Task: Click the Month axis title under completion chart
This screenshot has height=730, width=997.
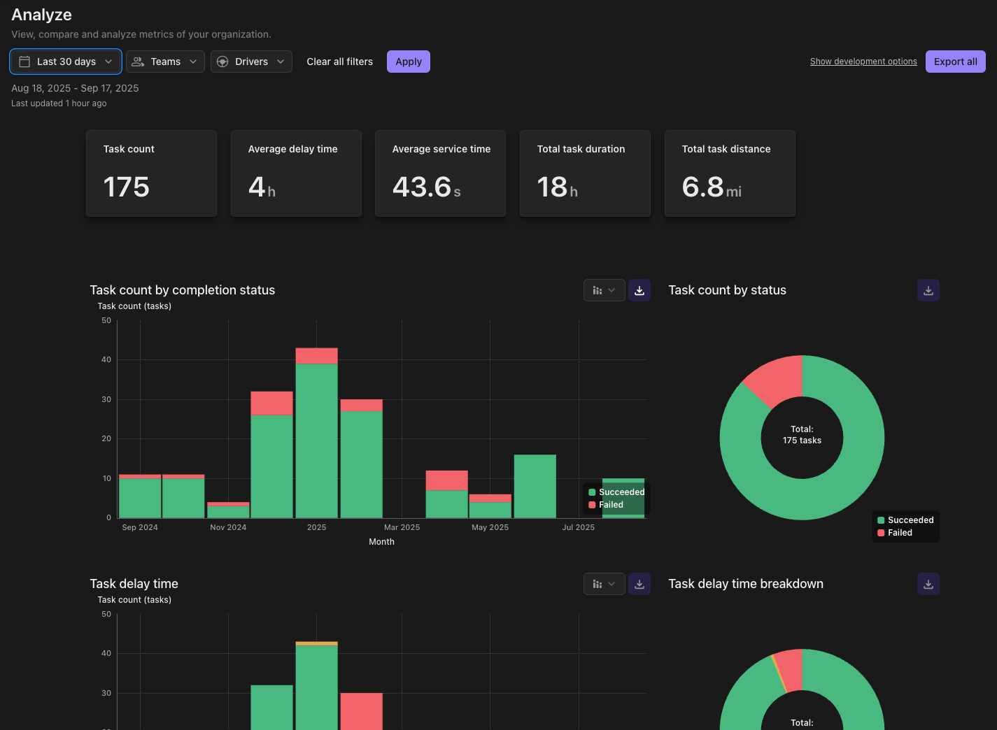Action: [x=381, y=542]
